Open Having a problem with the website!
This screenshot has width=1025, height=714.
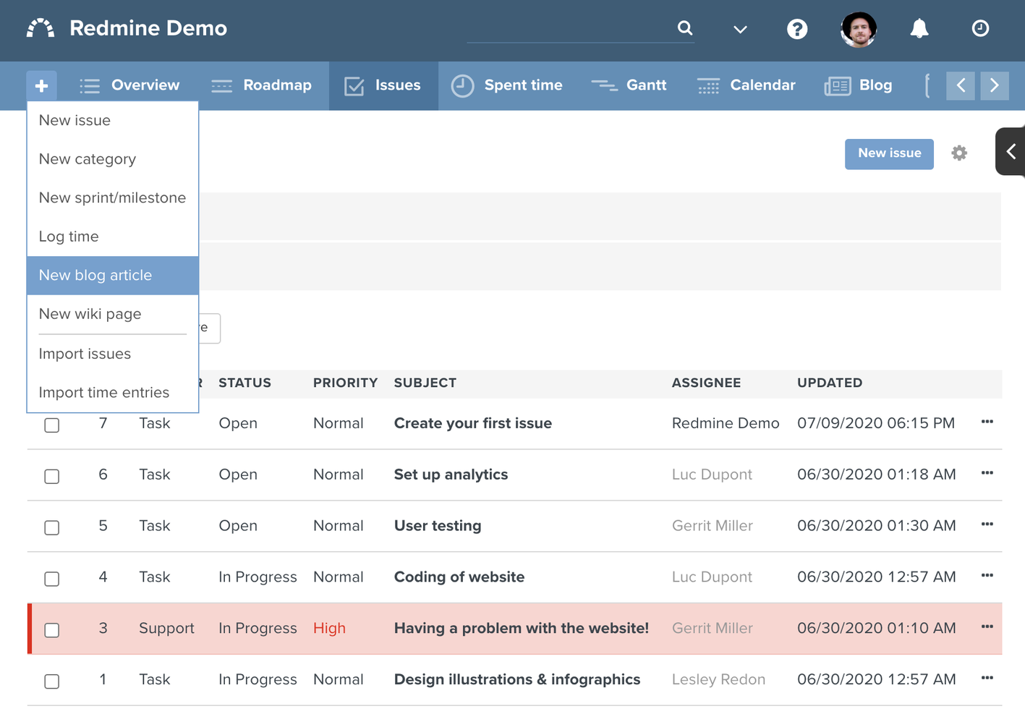(522, 629)
